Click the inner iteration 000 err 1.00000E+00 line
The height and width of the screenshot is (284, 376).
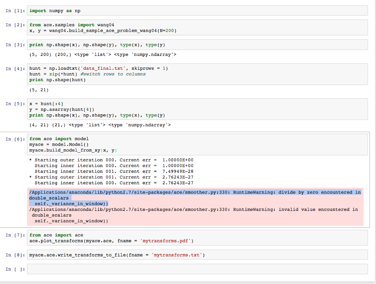(114, 166)
